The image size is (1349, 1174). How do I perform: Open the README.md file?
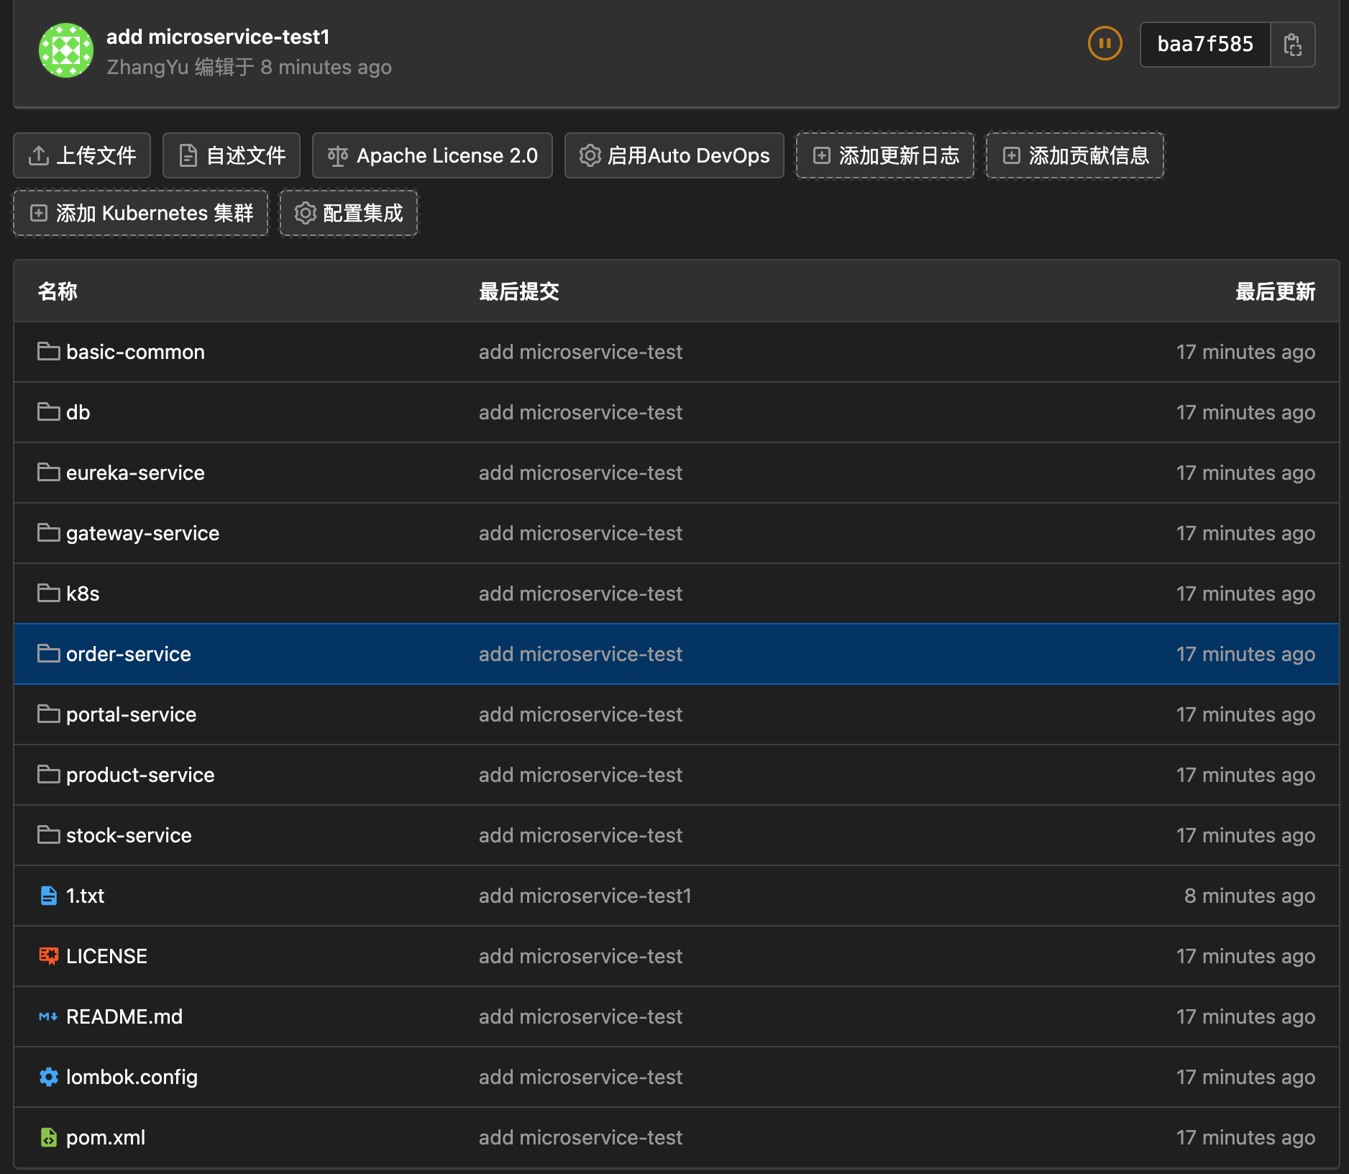coord(124,1016)
